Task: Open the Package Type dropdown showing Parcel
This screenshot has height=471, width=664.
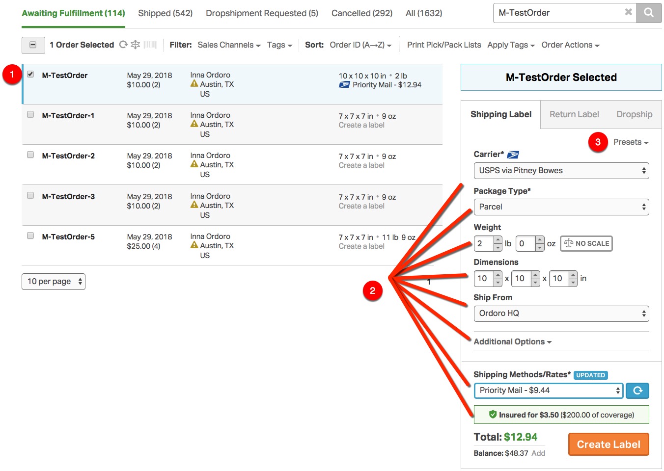Action: [x=561, y=207]
